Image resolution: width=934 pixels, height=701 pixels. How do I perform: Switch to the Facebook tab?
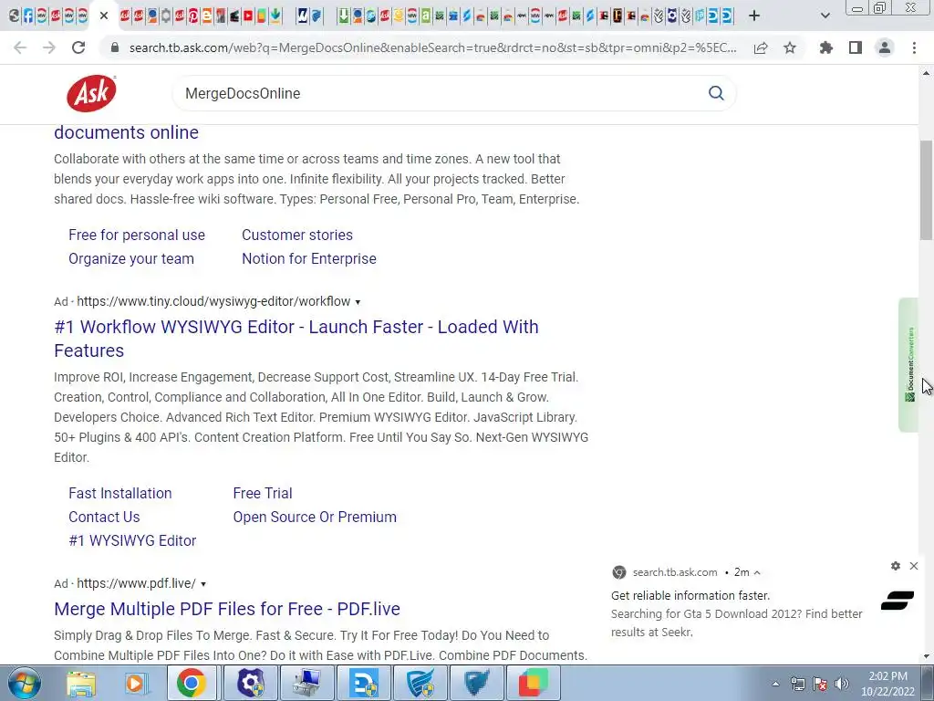tap(28, 16)
